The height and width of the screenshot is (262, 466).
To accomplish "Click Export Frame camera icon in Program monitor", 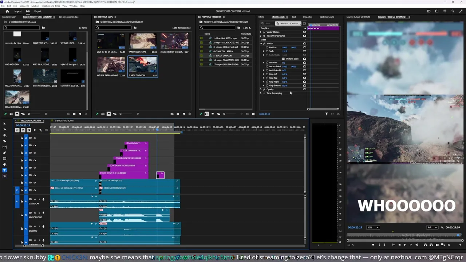I will [437, 245].
